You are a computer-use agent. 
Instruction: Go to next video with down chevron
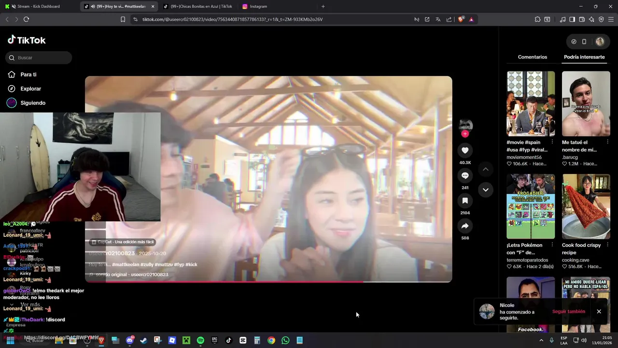click(486, 189)
